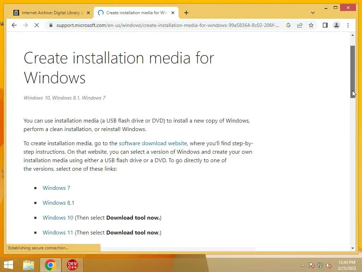The height and width of the screenshot is (272, 362).
Task: Close the Create installation media tab
Action: tap(173, 13)
